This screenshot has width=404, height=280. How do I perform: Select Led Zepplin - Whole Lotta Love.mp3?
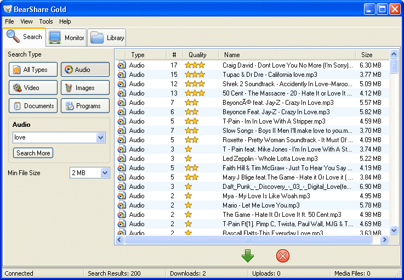coord(270,159)
